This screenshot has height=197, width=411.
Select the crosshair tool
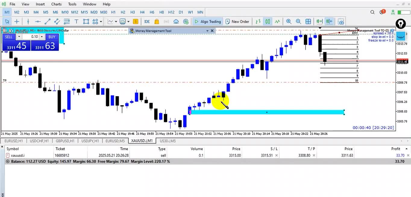coord(17,22)
